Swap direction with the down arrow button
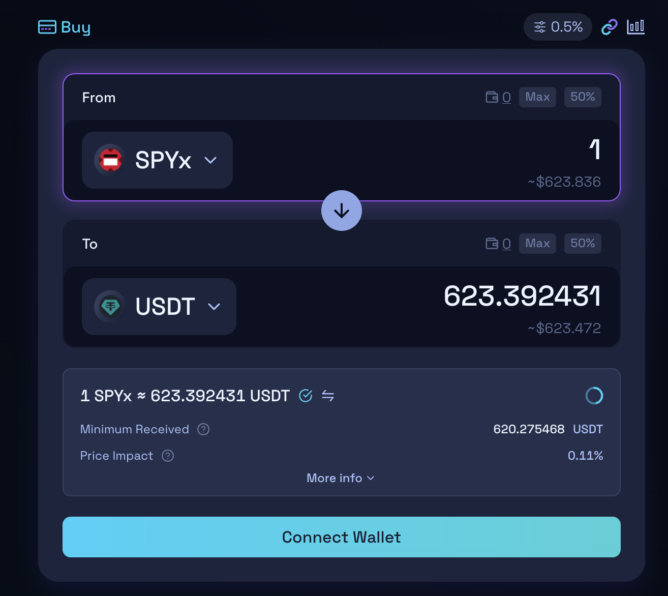This screenshot has height=596, width=668. [342, 211]
